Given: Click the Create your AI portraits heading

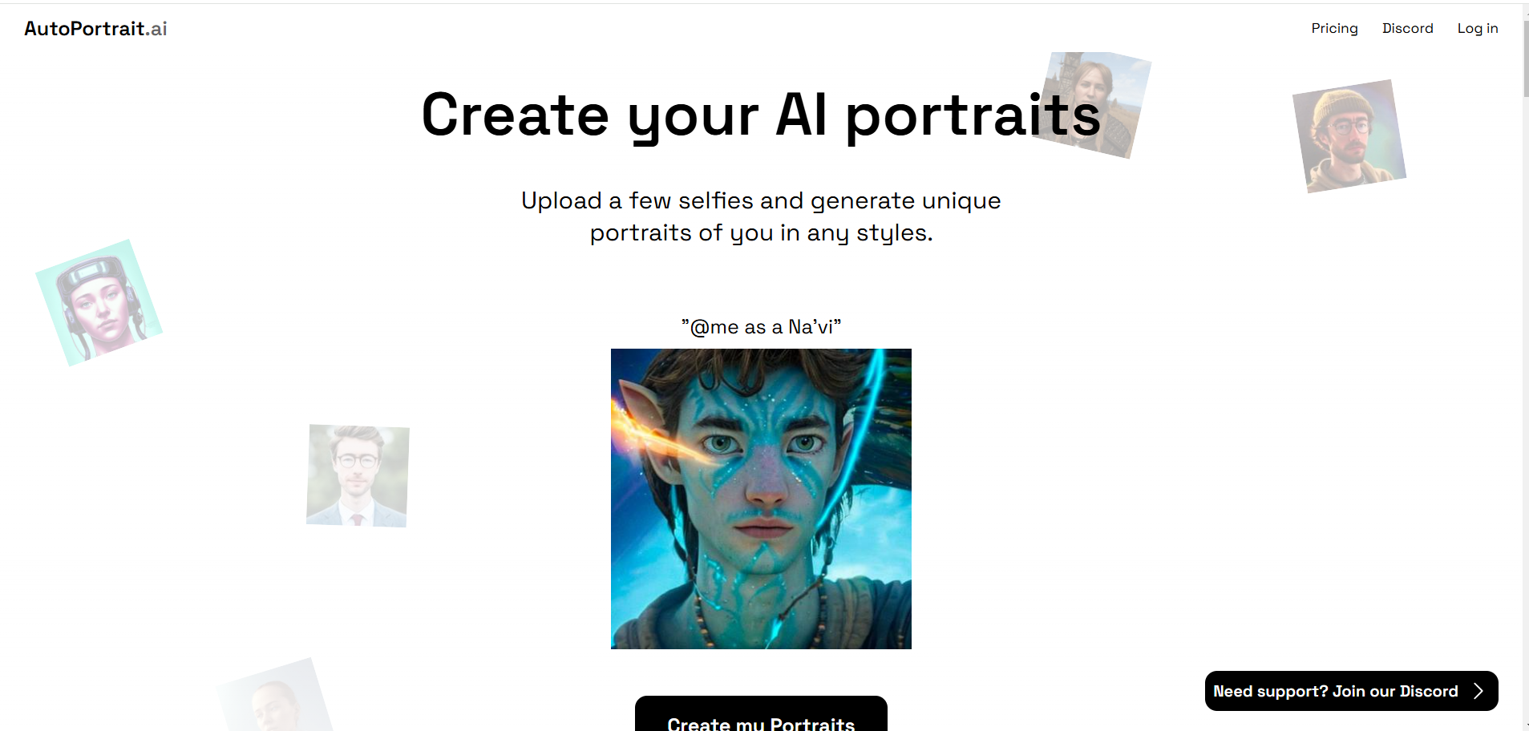Looking at the screenshot, I should [x=761, y=115].
